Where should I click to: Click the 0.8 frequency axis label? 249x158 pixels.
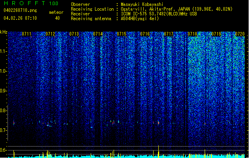tap(3, 111)
